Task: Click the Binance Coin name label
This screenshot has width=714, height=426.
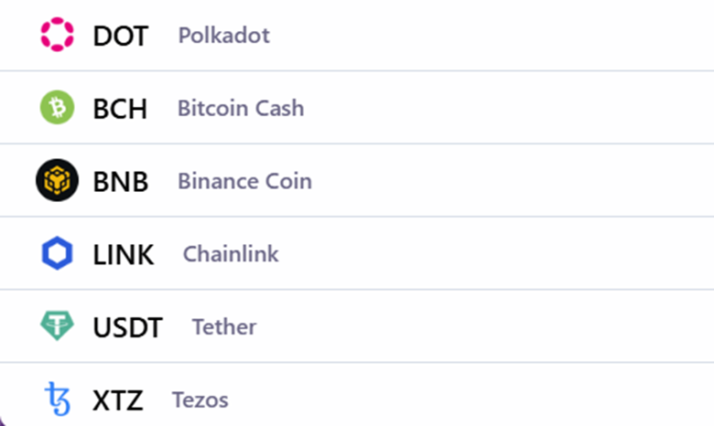Action: click(x=245, y=181)
